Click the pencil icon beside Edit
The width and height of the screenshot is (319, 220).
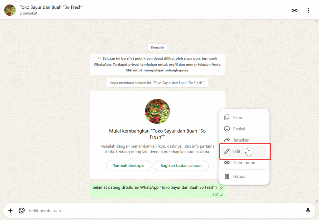tap(227, 151)
